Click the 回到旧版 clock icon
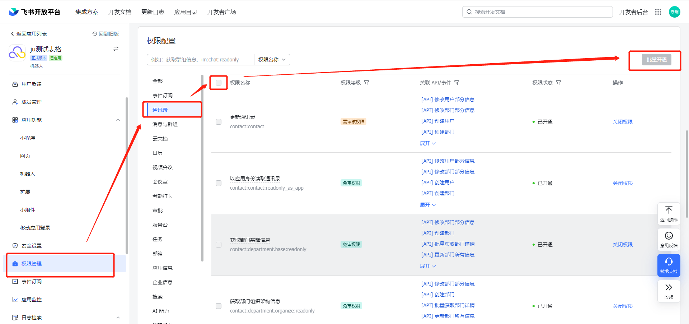 point(95,34)
